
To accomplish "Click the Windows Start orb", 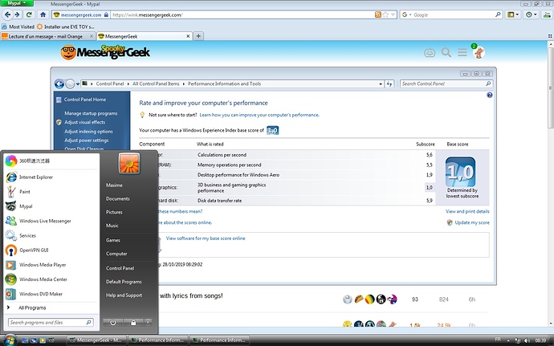I will 10,340.
